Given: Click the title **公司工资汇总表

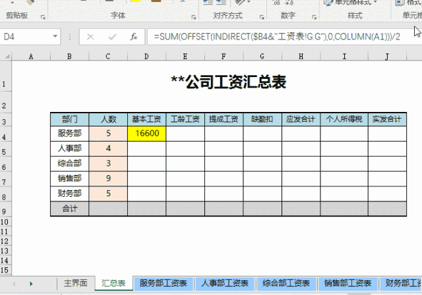Looking at the screenshot, I should coord(229,82).
